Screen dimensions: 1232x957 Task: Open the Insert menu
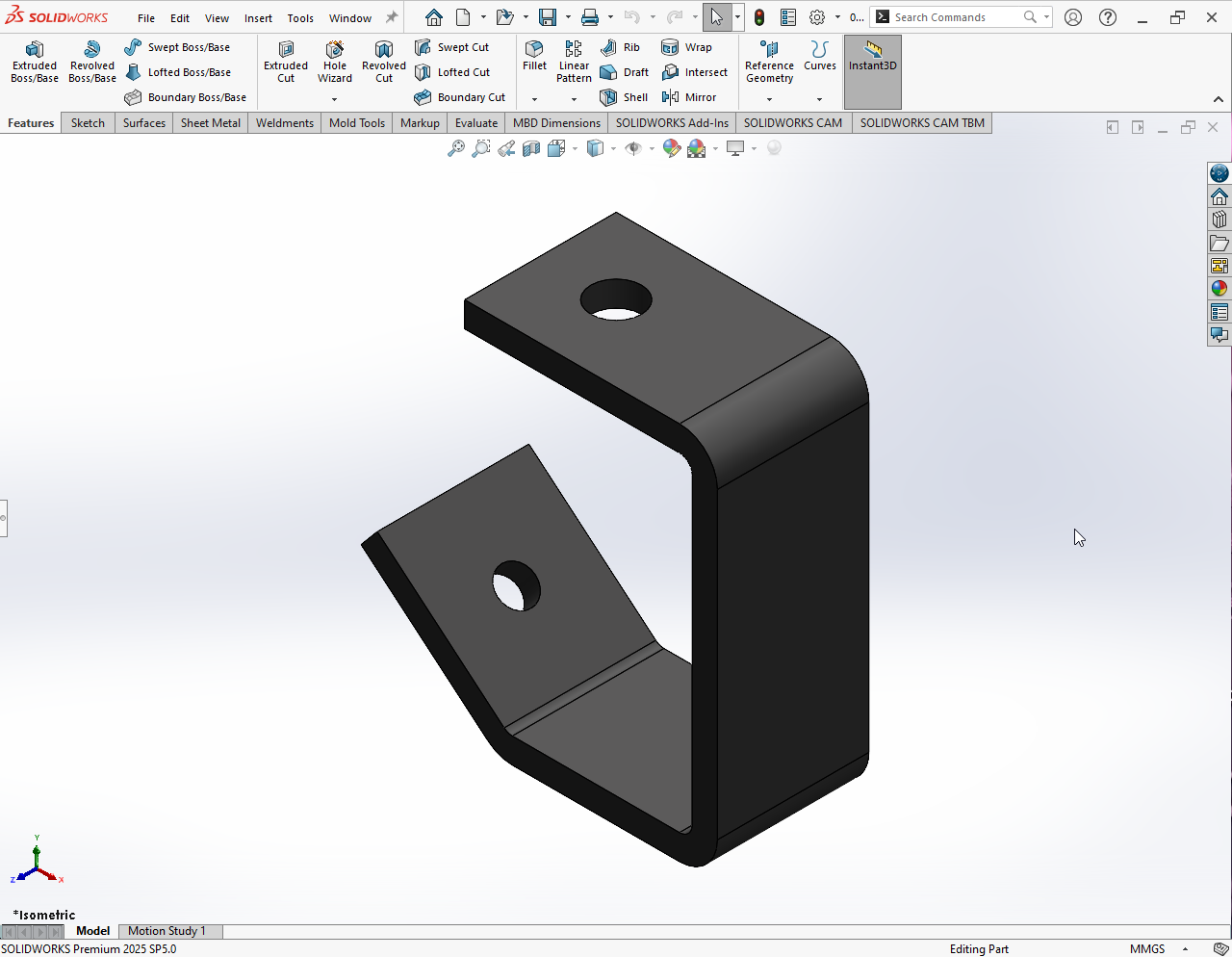click(x=258, y=18)
